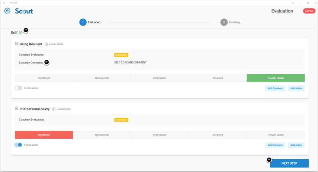This screenshot has height=172, width=318.
Task: Disable Focus Area for Interpersonal Savvy
Action: click(x=18, y=145)
